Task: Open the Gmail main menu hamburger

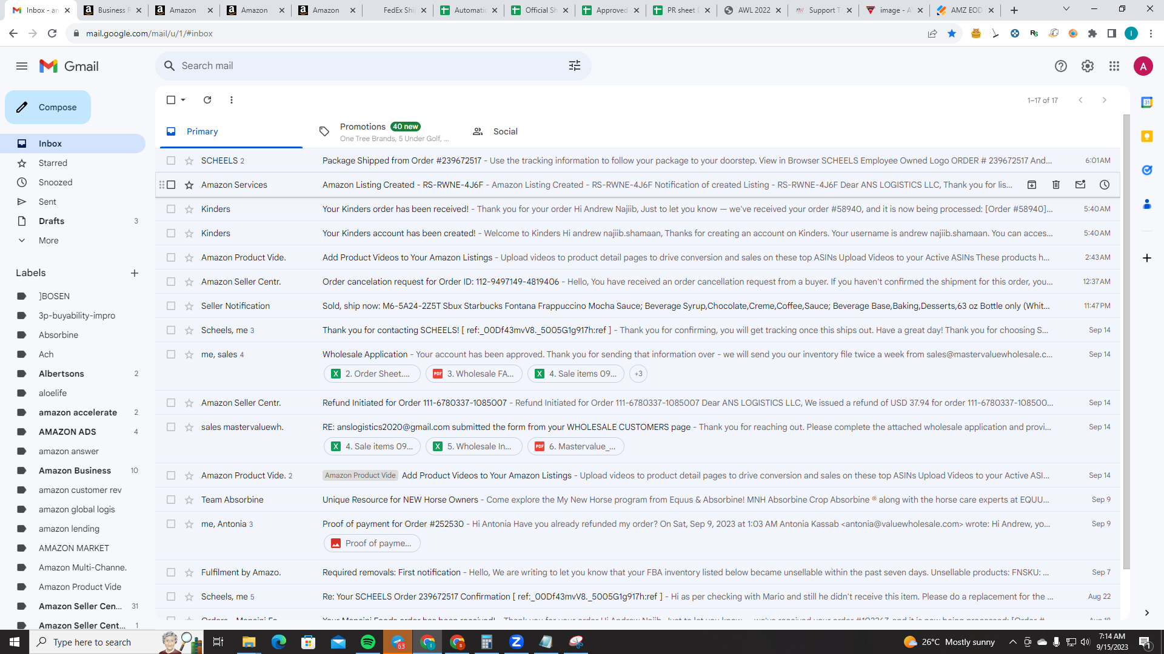Action: point(22,66)
